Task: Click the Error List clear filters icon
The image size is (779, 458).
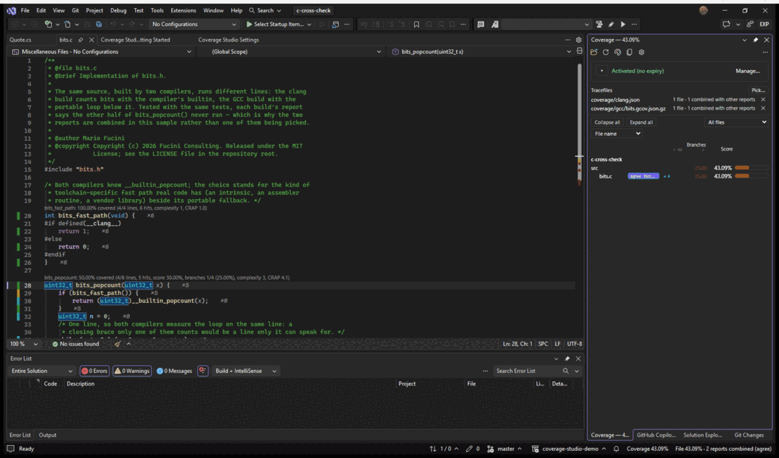Action: click(x=203, y=371)
